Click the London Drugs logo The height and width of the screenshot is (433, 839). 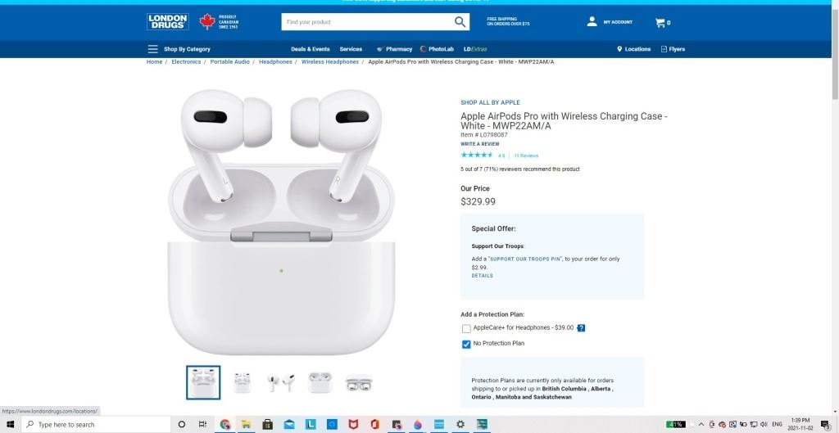[167, 22]
